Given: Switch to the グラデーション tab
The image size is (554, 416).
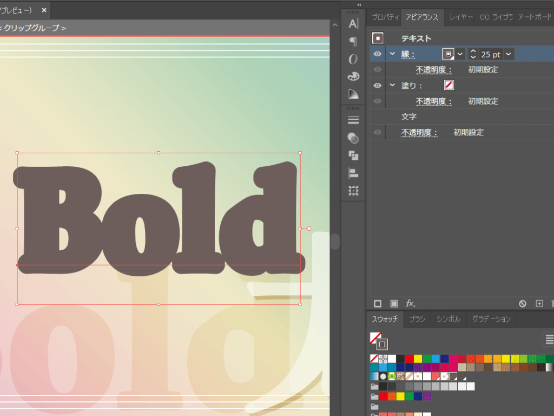Looking at the screenshot, I should click(491, 319).
